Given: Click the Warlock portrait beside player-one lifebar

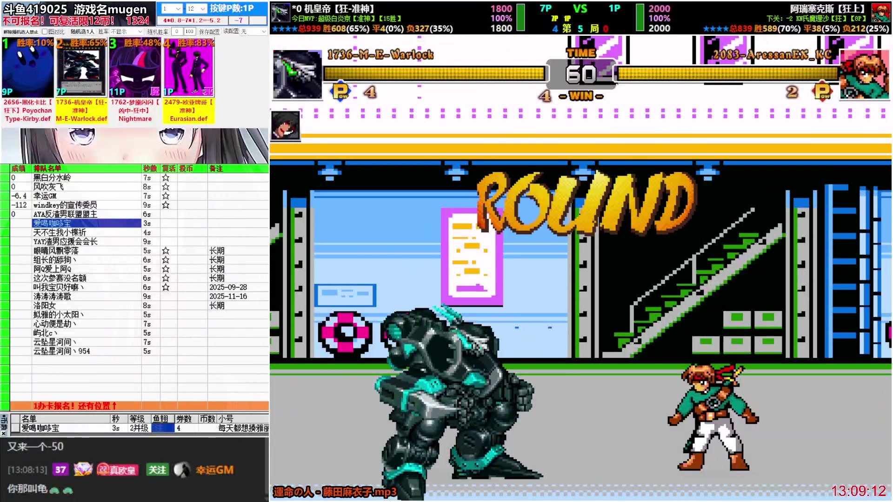Looking at the screenshot, I should coord(297,74).
